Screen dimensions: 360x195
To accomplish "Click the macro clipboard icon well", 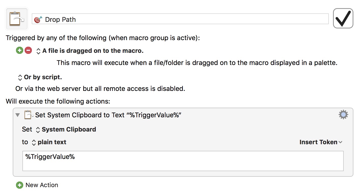I will click(x=17, y=19).
